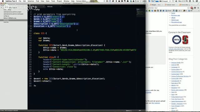Click the Business app link
The height and width of the screenshot is (112, 200).
click(176, 16)
